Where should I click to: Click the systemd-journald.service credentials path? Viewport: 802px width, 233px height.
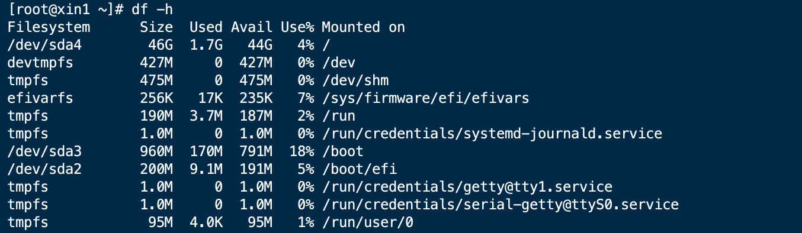[492, 134]
